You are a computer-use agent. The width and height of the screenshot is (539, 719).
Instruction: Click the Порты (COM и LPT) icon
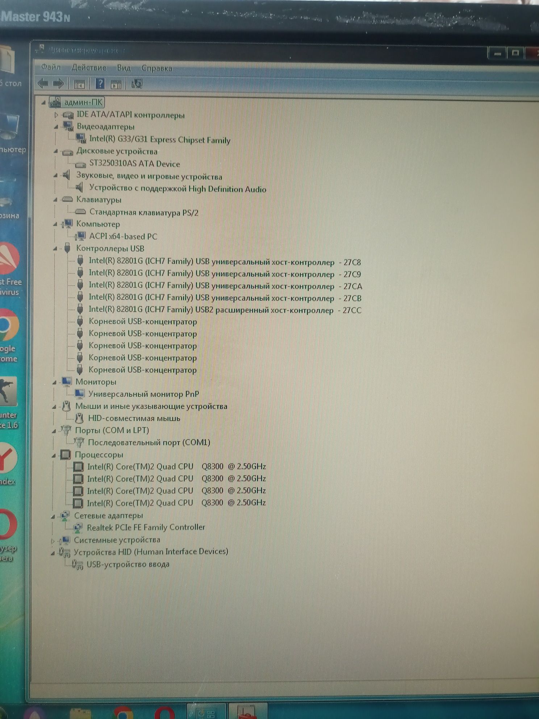click(66, 430)
